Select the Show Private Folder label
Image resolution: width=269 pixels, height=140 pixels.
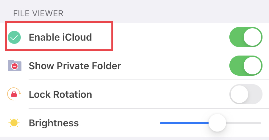(x=75, y=66)
